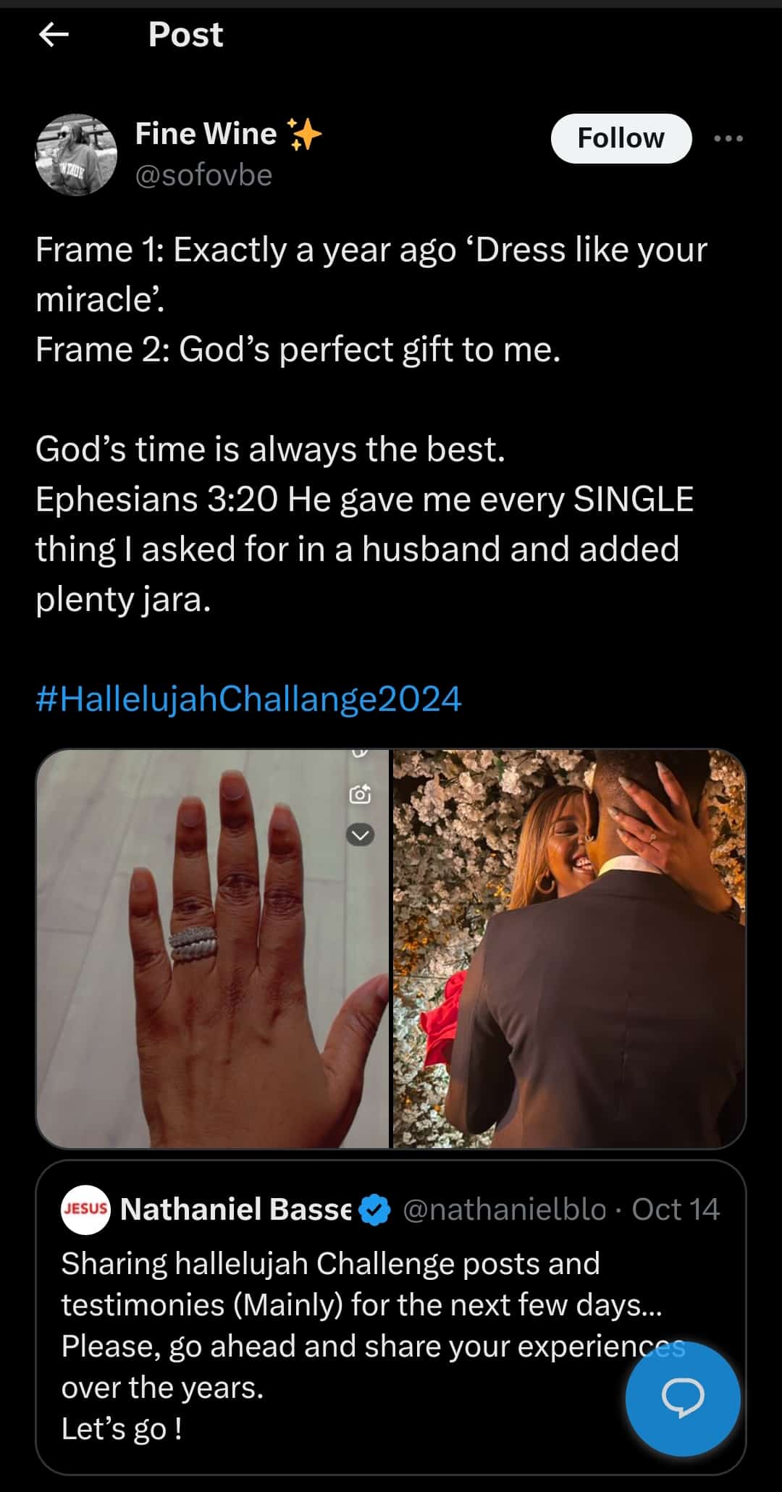Expand the chevron-down icon in ring photo

pyautogui.click(x=360, y=835)
